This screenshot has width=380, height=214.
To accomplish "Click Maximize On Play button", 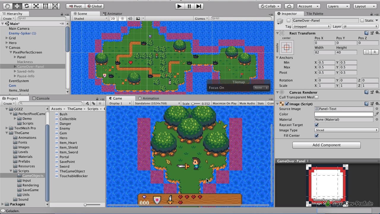I will pos(224,103).
